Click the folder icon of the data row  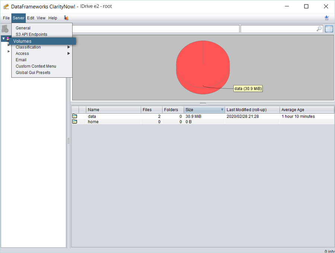[x=74, y=116]
